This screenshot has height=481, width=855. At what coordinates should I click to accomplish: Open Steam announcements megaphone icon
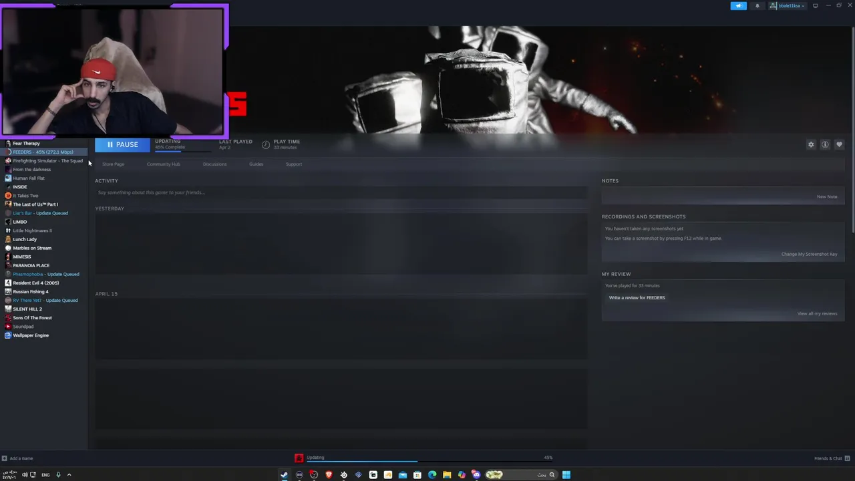pyautogui.click(x=738, y=5)
